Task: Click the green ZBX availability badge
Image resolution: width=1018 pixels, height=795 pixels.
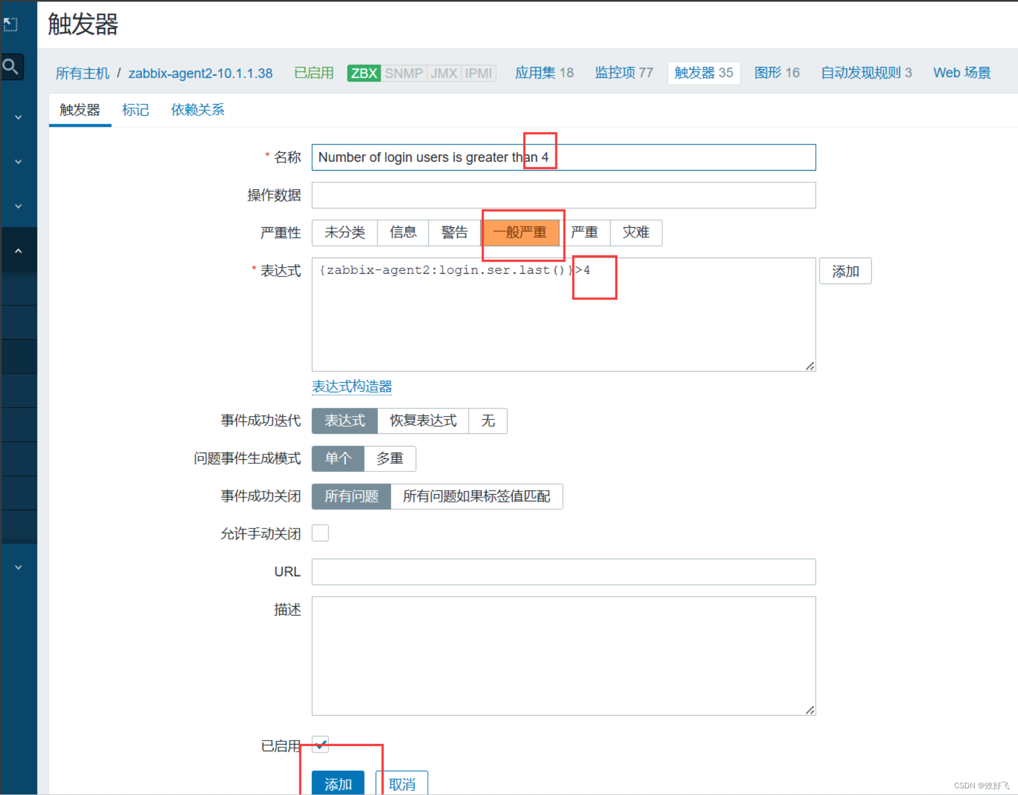Action: click(x=364, y=73)
